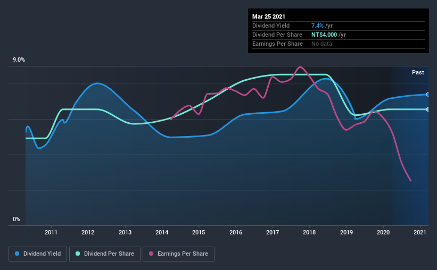Image resolution: width=437 pixels, height=270 pixels.
Task: Click the 2017 x-axis label
Action: point(273,232)
